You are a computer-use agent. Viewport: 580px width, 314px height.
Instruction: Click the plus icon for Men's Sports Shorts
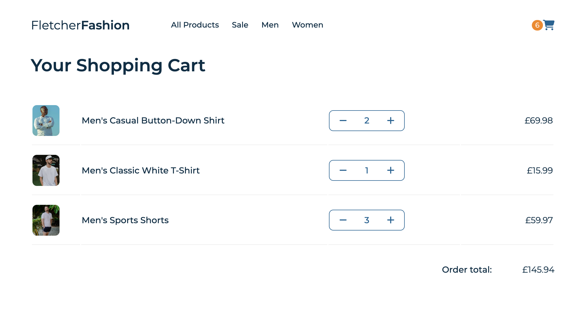click(391, 220)
